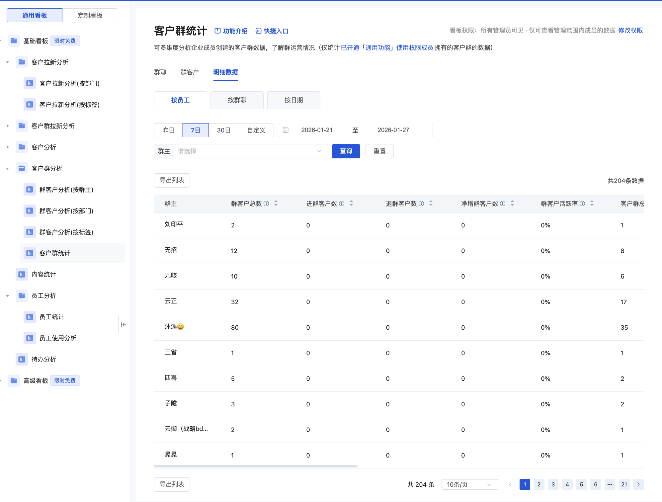This screenshot has height=502, width=662.
Task: Click top 导出列表 button
Action: [x=172, y=180]
